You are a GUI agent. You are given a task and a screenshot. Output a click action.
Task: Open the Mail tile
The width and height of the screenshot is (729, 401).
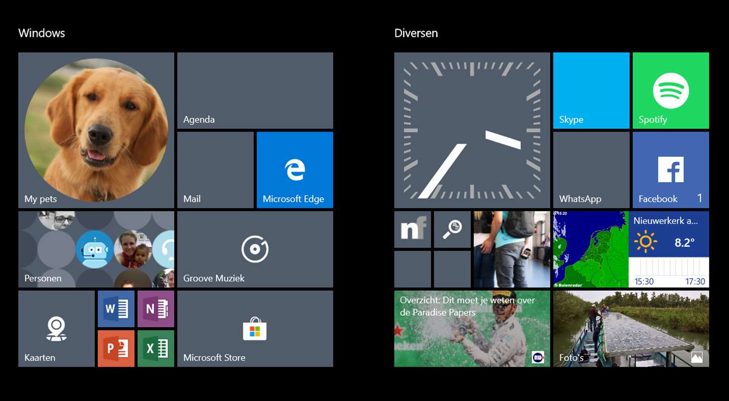point(215,170)
